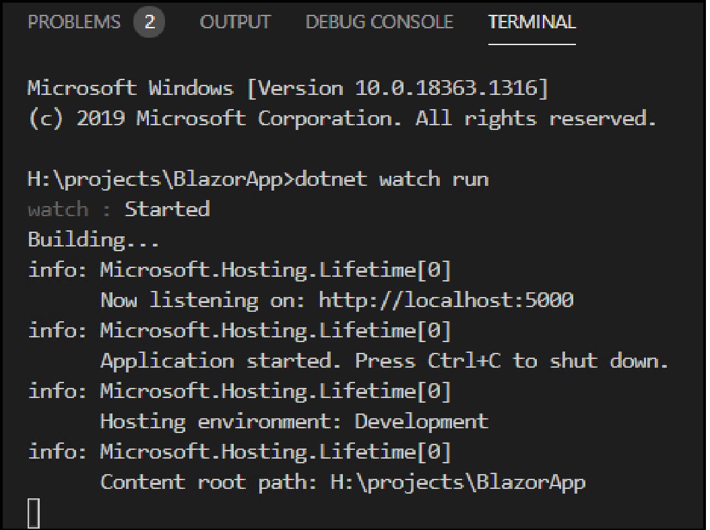Screen dimensions: 710x530
Task: View the DEBUG CONSOLE tab
Action: [x=379, y=22]
